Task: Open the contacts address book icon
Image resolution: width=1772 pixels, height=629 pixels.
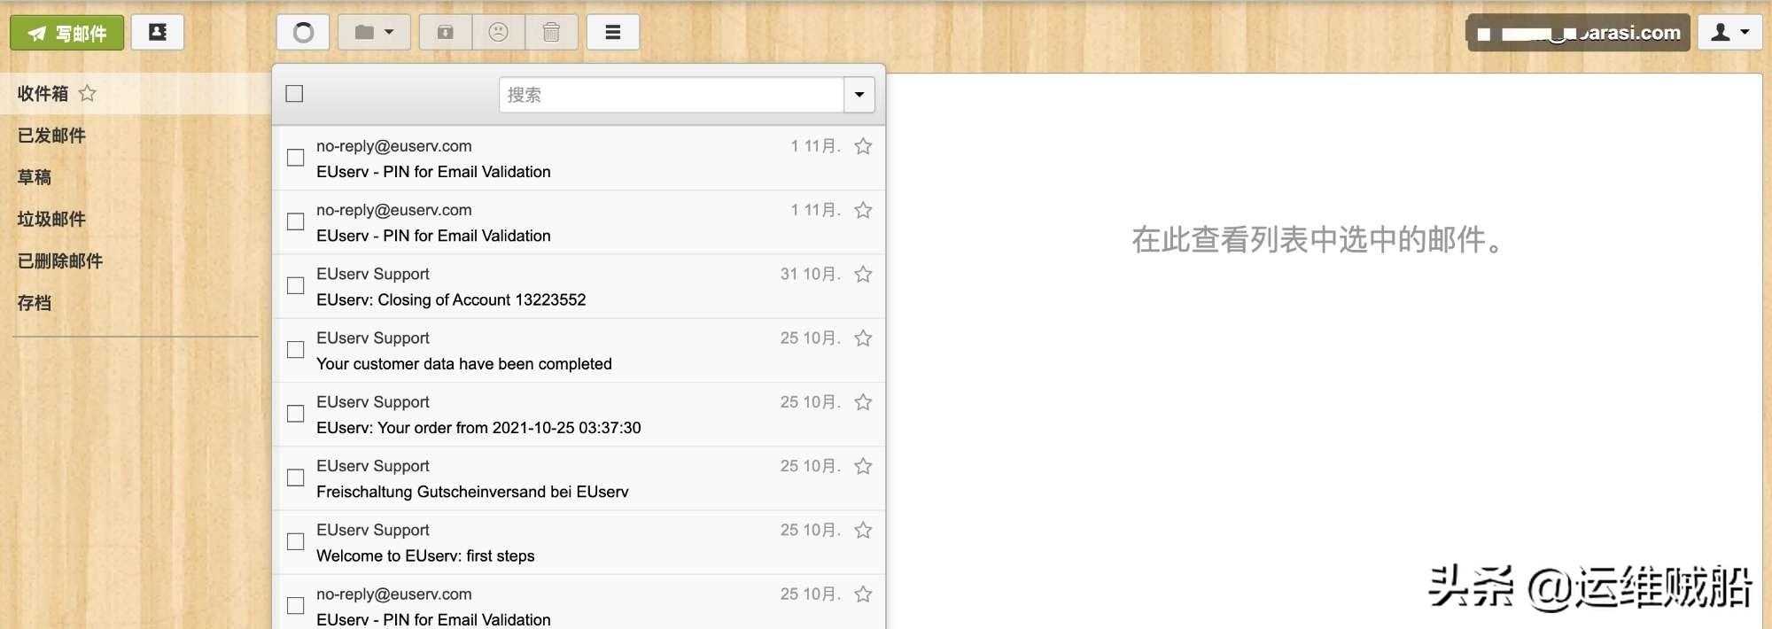Action: [x=158, y=33]
